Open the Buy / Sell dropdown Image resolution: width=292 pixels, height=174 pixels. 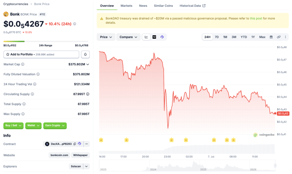(13, 126)
